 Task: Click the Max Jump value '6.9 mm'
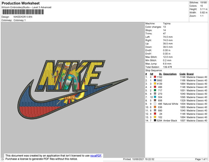click(167, 64)
